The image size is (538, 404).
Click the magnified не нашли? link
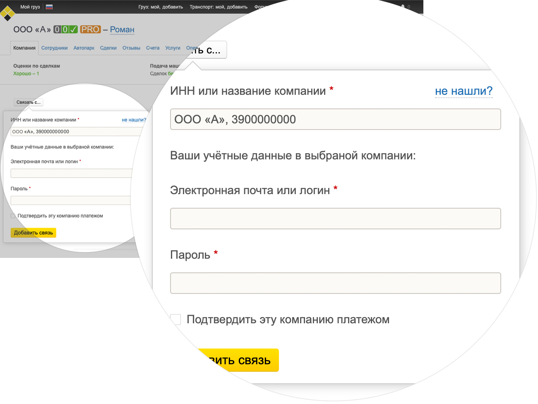(464, 91)
